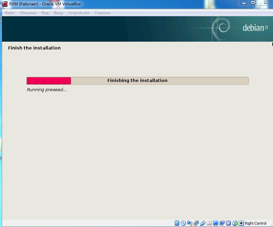Click the USB devices status icon
This screenshot has width=273, height=227.
tap(203, 223)
